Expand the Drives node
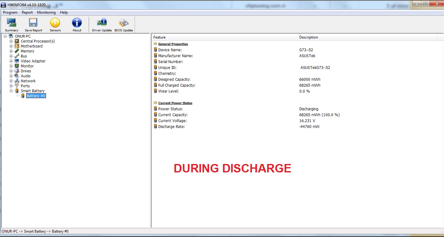The image size is (444, 237). click(11, 71)
